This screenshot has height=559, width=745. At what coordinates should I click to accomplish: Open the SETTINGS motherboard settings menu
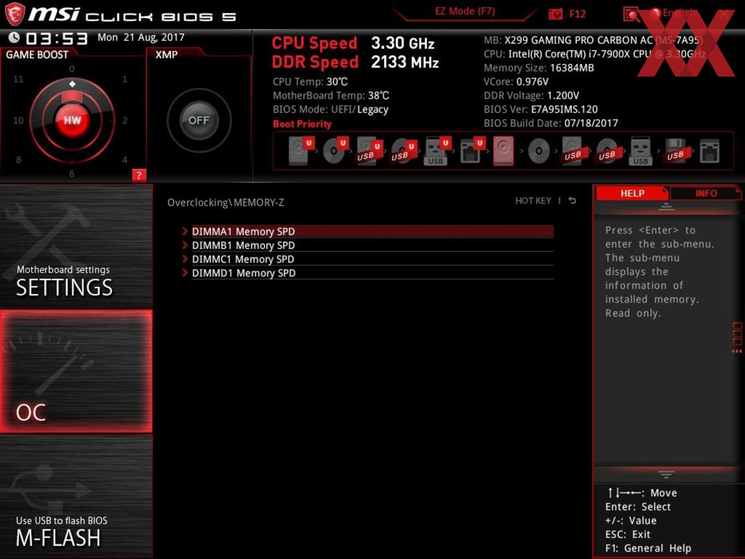[x=76, y=247]
